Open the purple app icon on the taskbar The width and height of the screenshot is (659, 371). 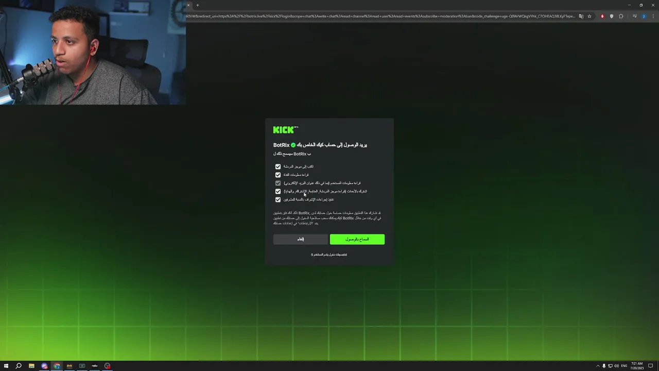(x=44, y=366)
